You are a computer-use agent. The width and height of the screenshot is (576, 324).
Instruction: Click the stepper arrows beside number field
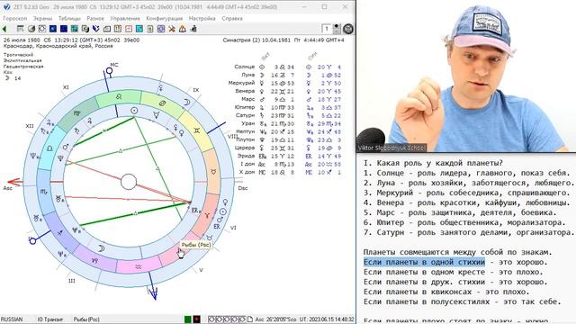pyautogui.click(x=337, y=29)
